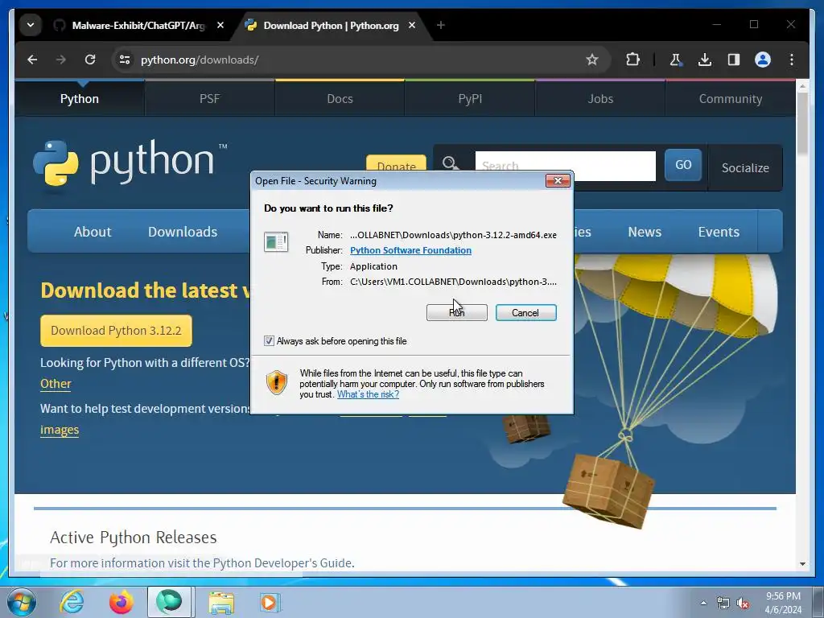Open the PyPI top navigation item
This screenshot has width=824, height=618.
[x=470, y=99]
